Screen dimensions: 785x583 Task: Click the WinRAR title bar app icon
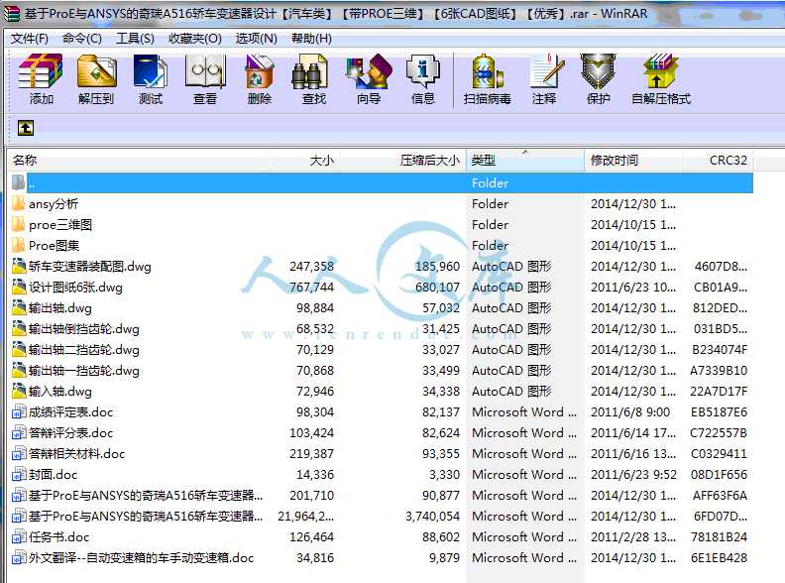point(11,14)
